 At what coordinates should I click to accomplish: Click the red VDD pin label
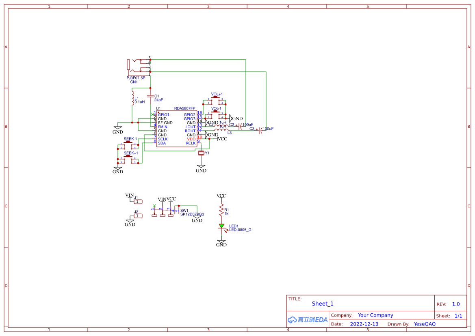(191, 139)
